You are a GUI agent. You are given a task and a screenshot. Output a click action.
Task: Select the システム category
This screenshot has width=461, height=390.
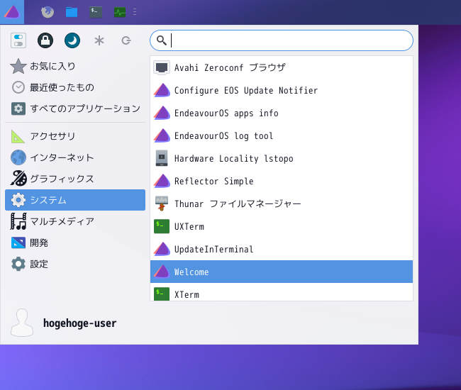click(x=75, y=200)
